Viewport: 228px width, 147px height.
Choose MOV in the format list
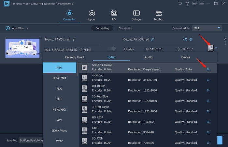[60, 89]
